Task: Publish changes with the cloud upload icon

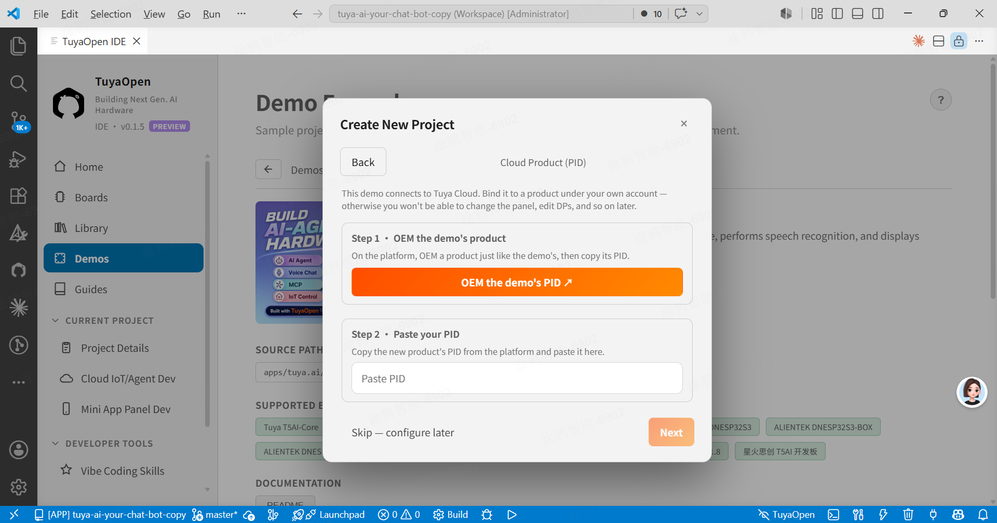Action: (x=249, y=515)
